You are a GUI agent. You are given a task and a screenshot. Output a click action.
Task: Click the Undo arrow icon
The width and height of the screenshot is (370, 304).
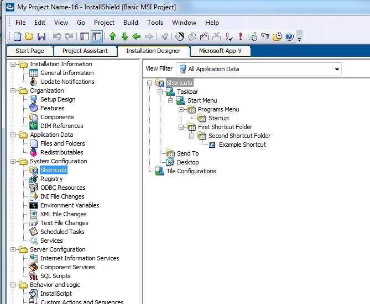[57, 36]
